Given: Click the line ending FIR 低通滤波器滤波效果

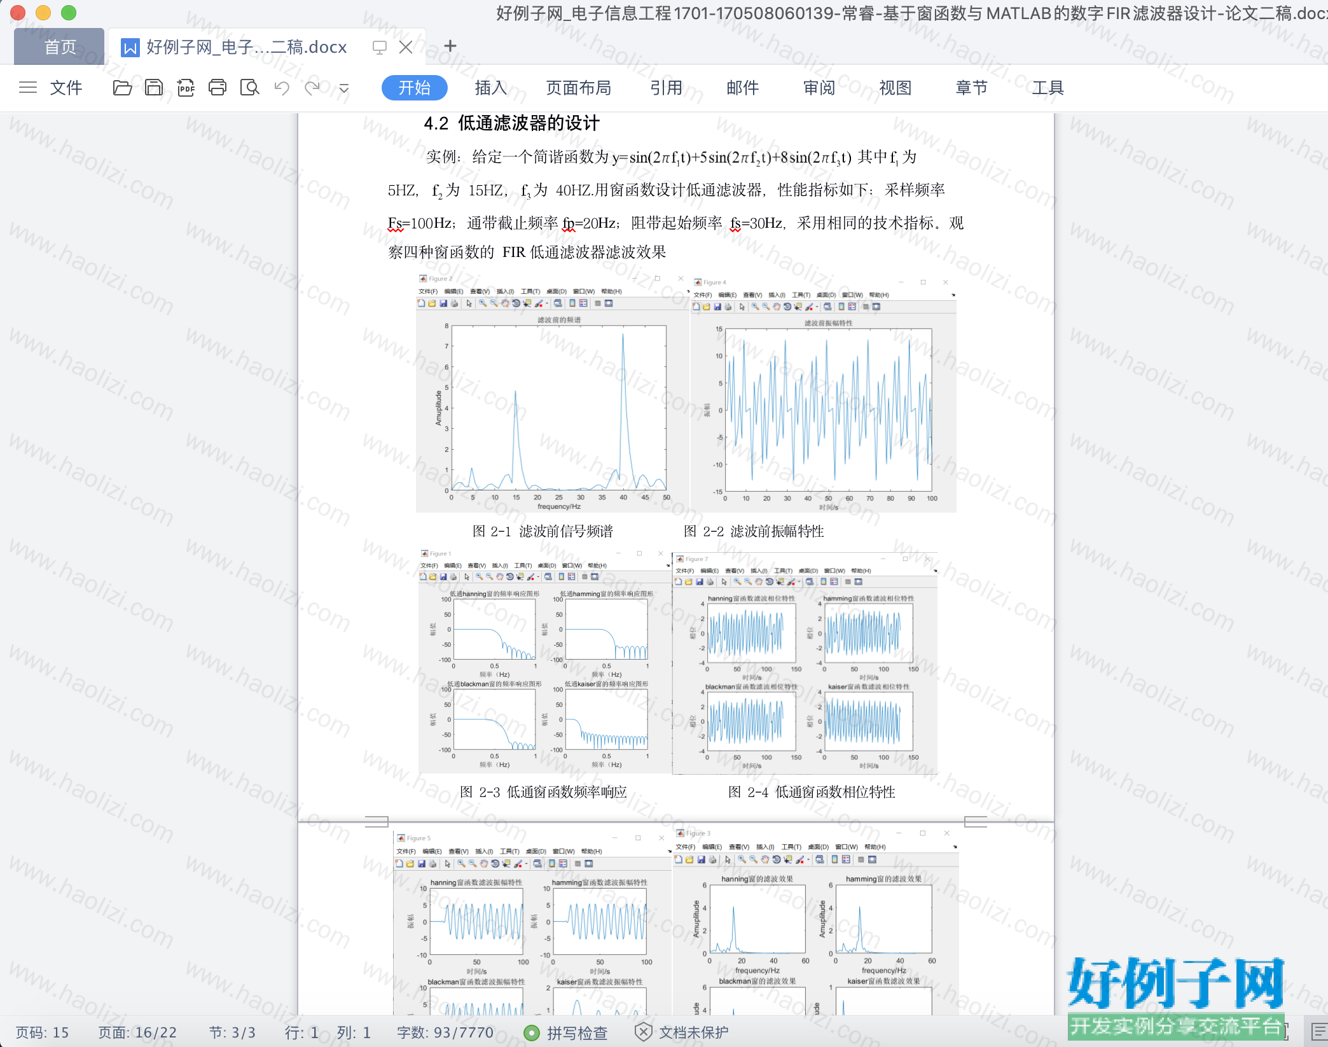Looking at the screenshot, I should (527, 253).
